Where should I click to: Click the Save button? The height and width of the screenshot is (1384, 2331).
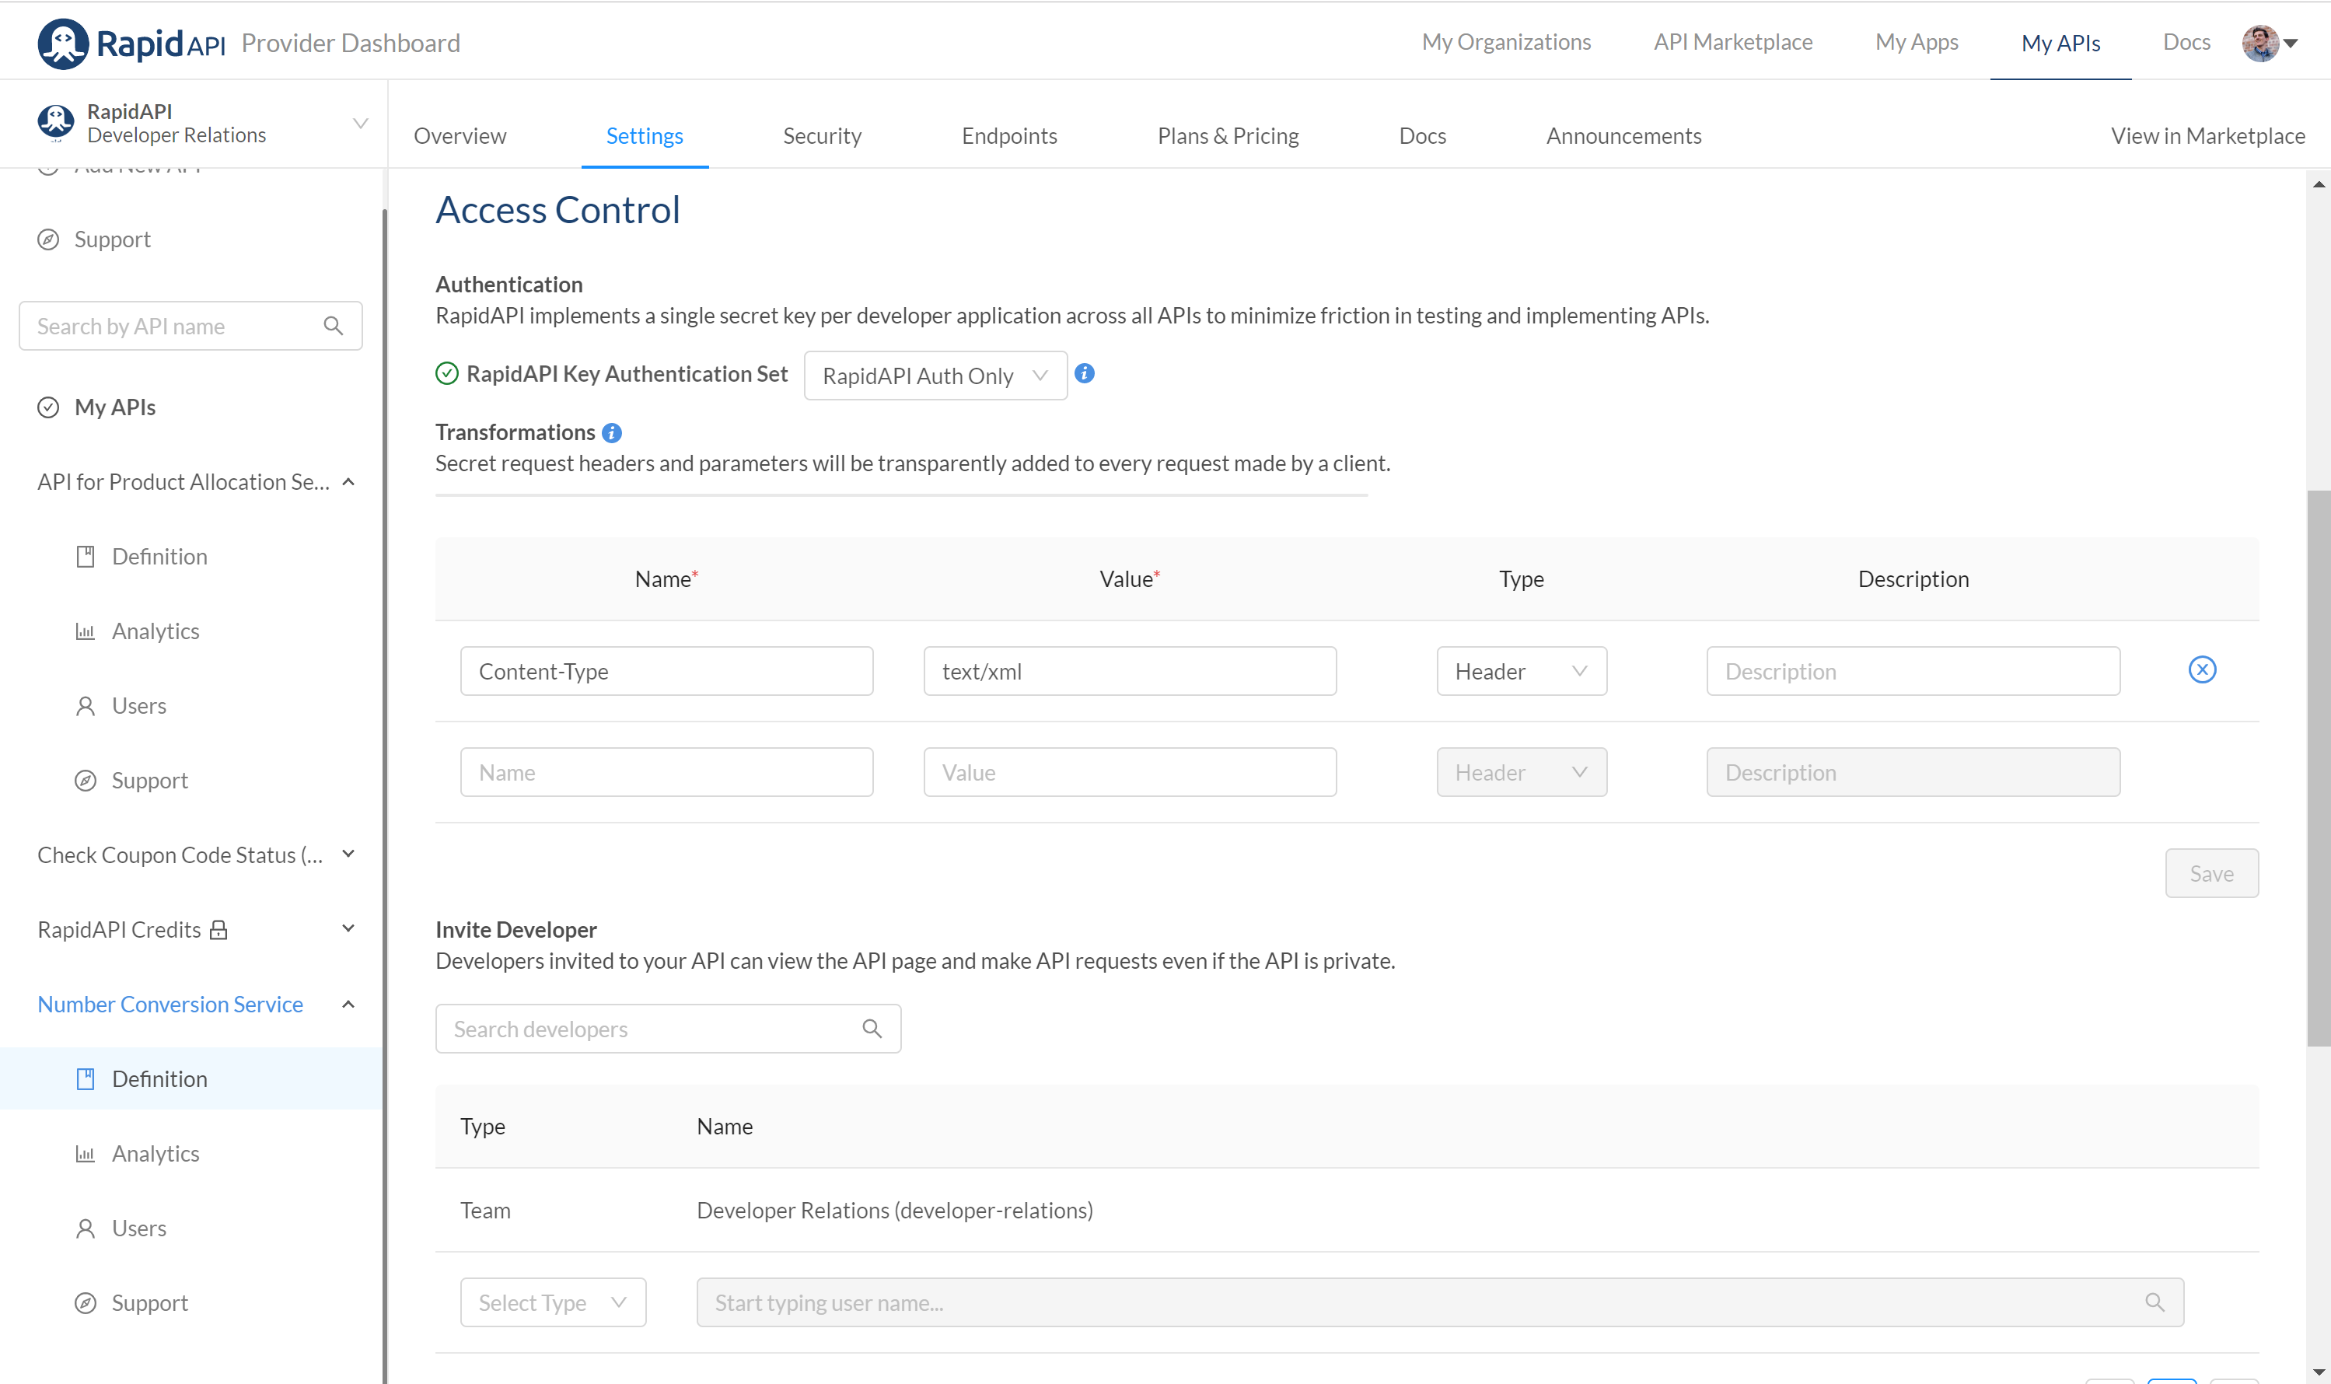coord(2210,874)
